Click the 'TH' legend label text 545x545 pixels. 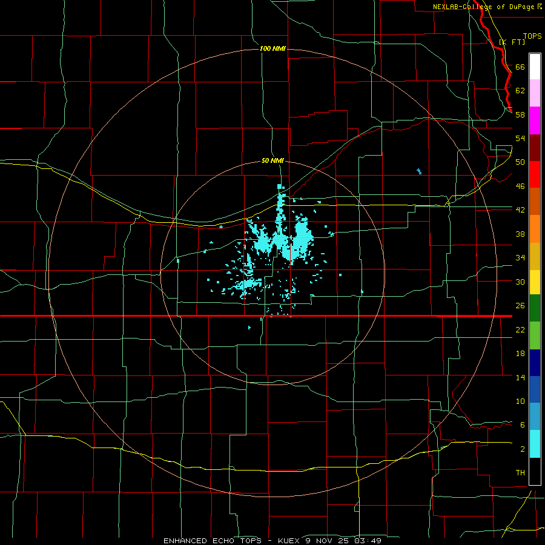coord(520,473)
